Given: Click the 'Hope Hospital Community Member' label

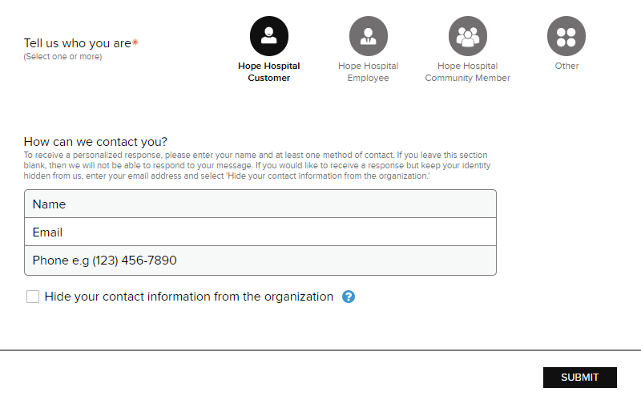Looking at the screenshot, I should tap(468, 72).
